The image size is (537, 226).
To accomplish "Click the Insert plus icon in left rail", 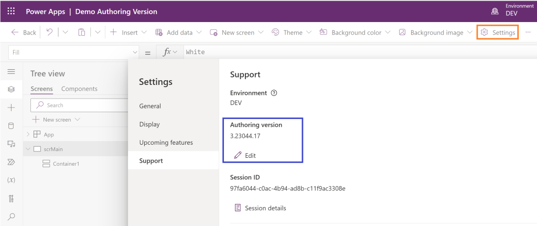I will point(11,107).
